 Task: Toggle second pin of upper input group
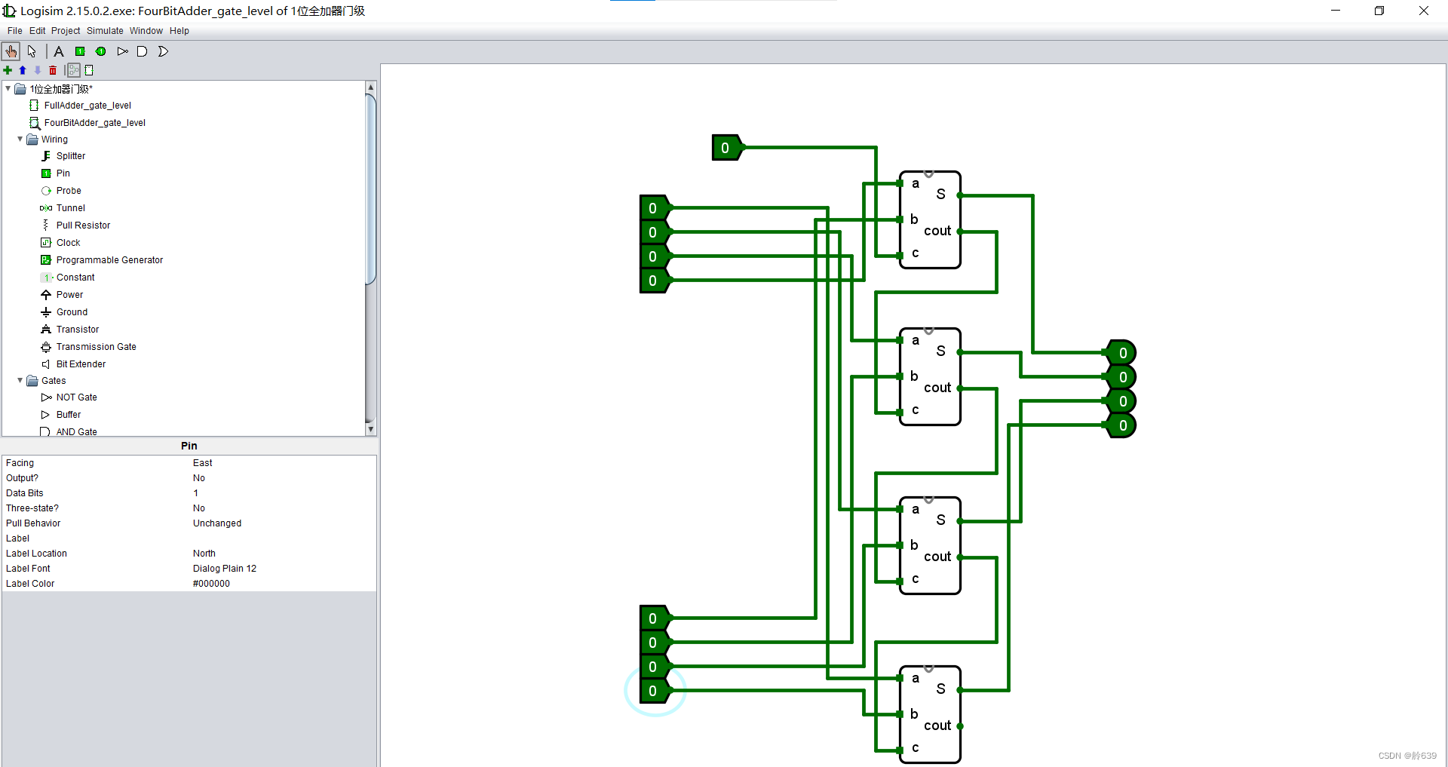pos(653,232)
